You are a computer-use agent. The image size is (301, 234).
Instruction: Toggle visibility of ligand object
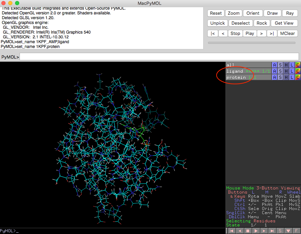[x=248, y=71]
